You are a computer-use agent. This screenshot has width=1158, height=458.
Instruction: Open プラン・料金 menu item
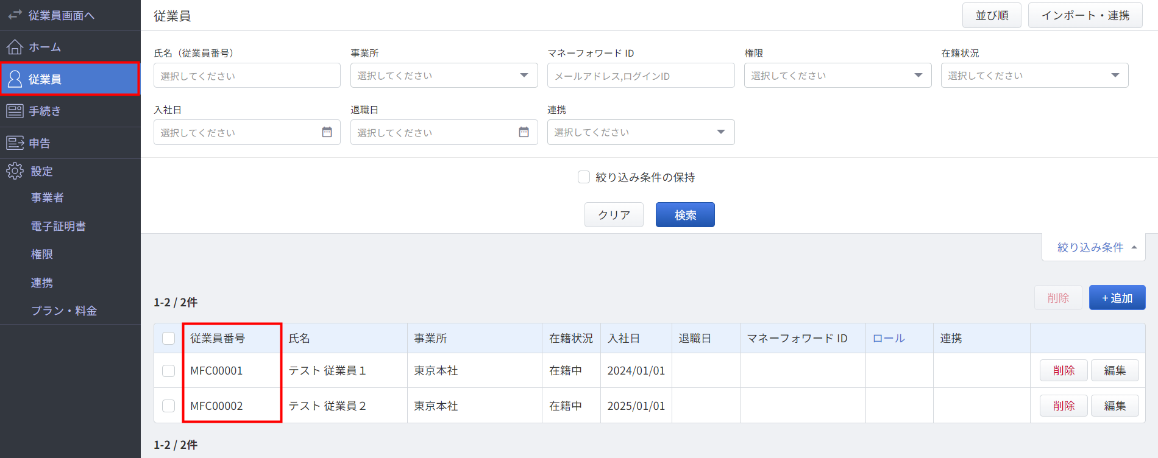[x=64, y=311]
